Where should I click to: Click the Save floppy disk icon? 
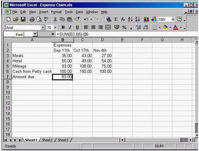[x=23, y=19]
